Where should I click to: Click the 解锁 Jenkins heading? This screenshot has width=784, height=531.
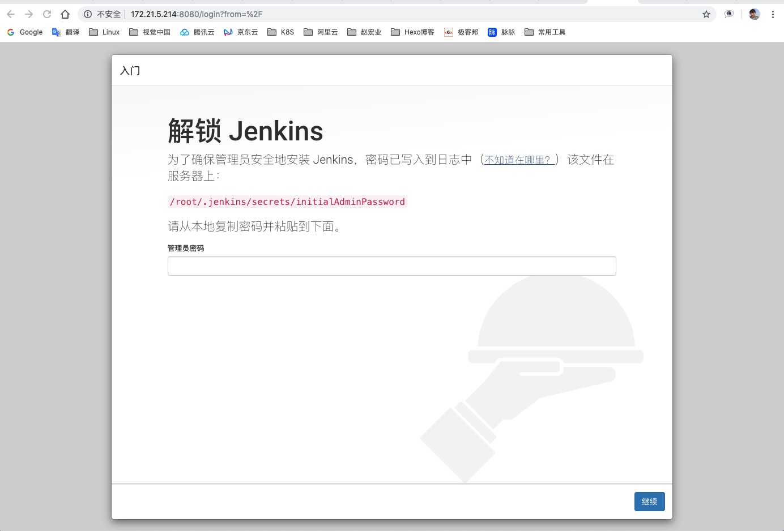pos(245,131)
